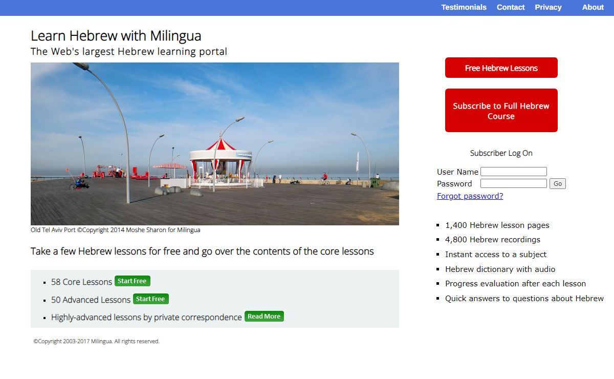Follow the Forgot password? link

point(470,196)
